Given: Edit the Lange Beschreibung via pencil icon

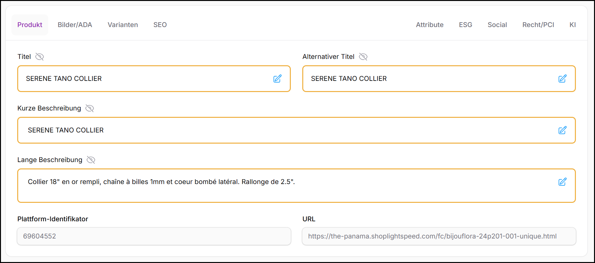Looking at the screenshot, I should click(562, 182).
